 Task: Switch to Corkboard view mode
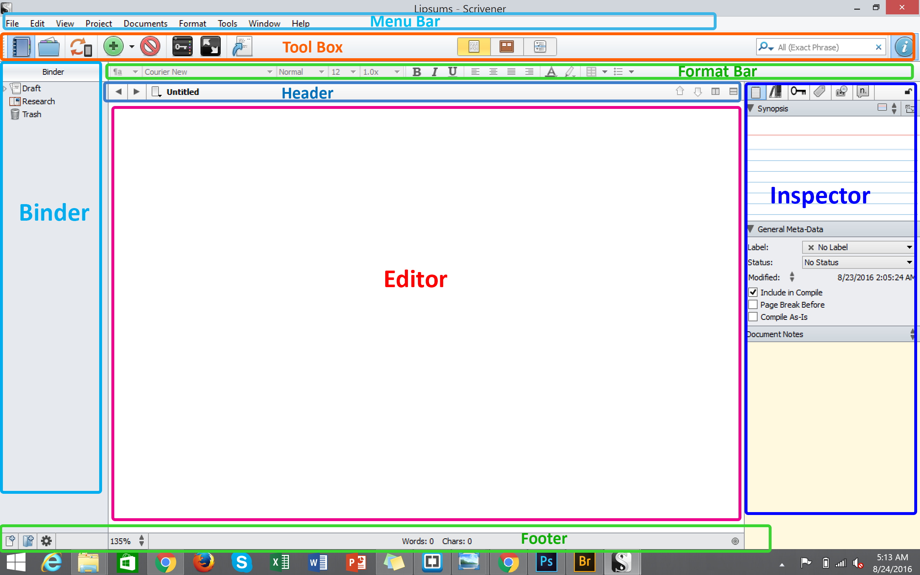click(506, 47)
